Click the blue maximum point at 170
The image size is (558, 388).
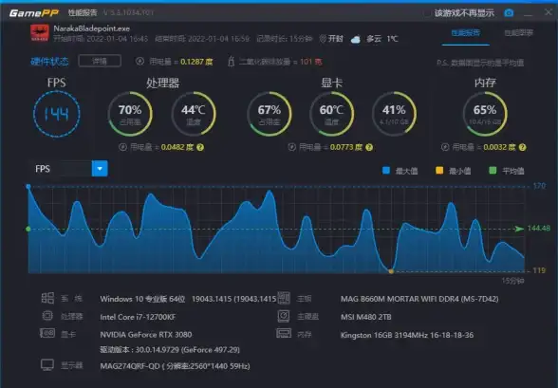pos(28,186)
